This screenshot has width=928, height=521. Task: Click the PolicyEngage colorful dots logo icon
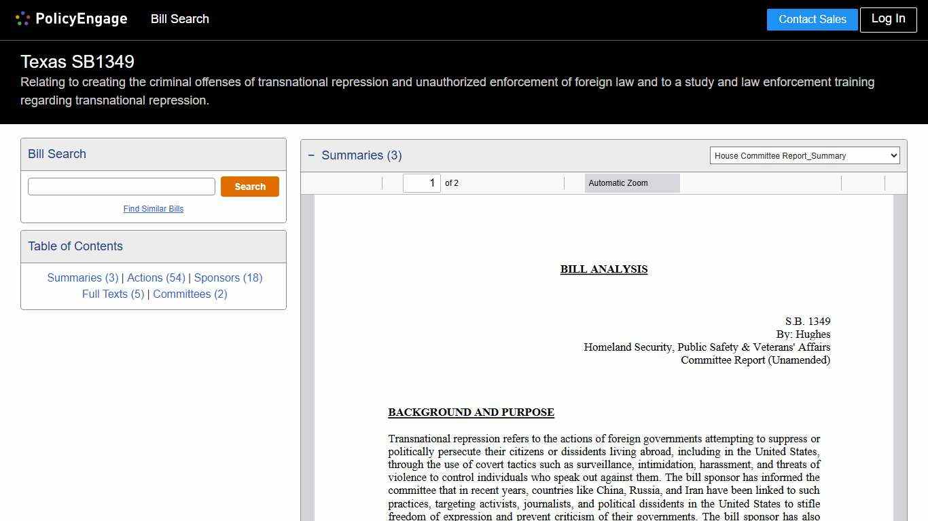(22, 18)
